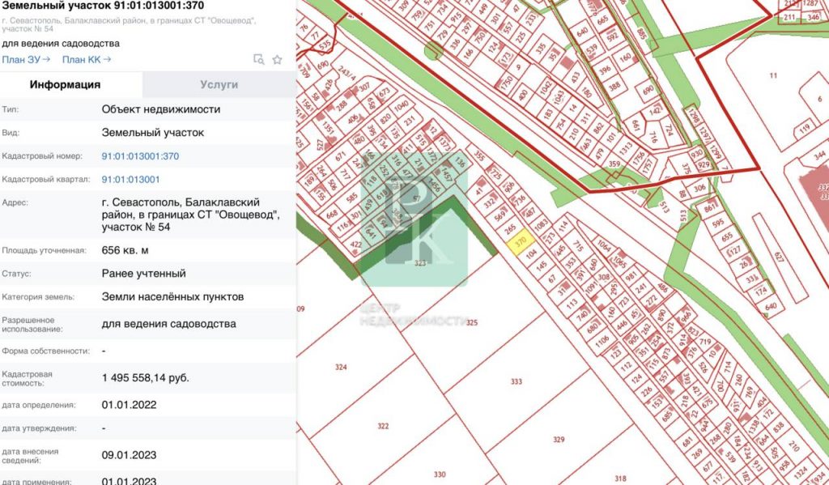The height and width of the screenshot is (485, 829).
Task: Select parcel 325 on the map
Action: (x=471, y=322)
